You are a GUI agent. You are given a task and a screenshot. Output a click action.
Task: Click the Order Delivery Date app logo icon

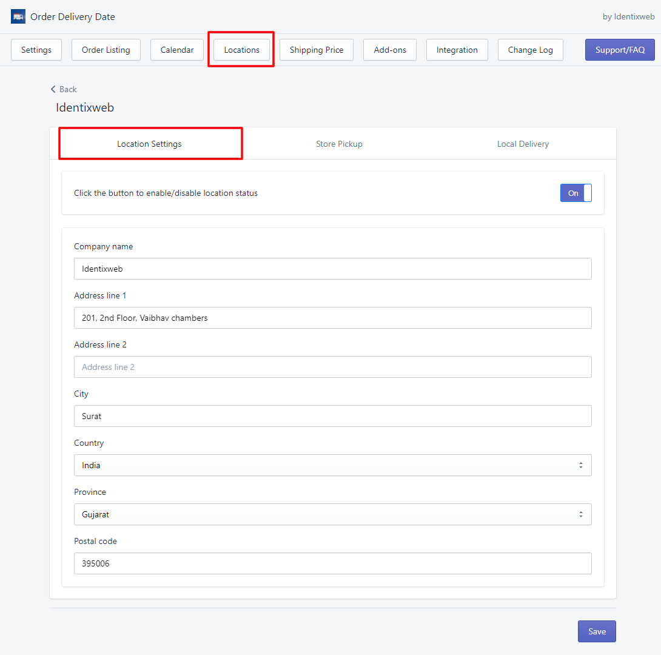(x=18, y=16)
